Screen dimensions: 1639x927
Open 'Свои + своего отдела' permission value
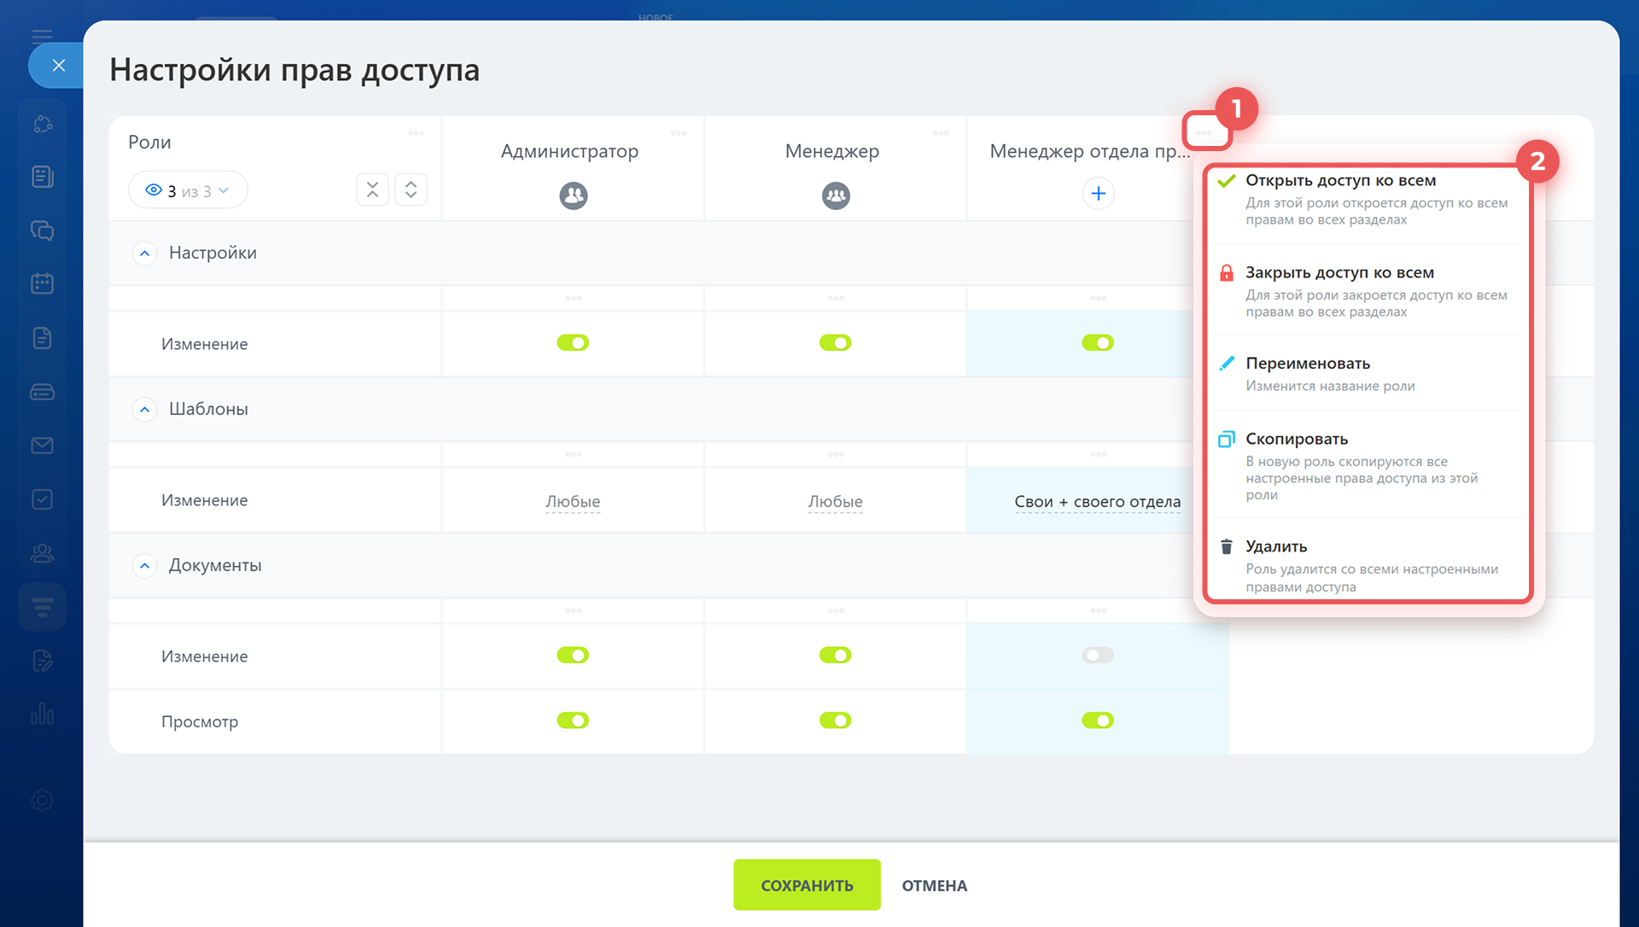coord(1097,502)
